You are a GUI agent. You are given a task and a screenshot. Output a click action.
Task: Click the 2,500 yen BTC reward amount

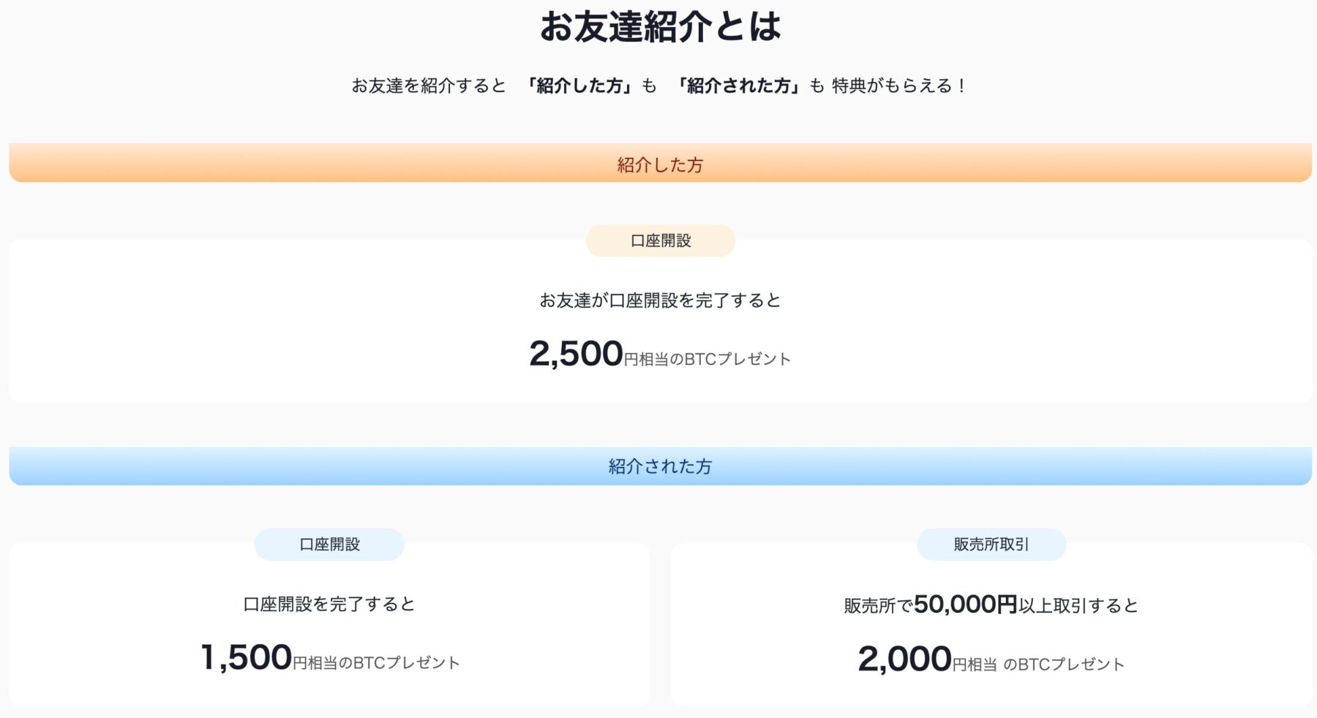[x=576, y=354]
